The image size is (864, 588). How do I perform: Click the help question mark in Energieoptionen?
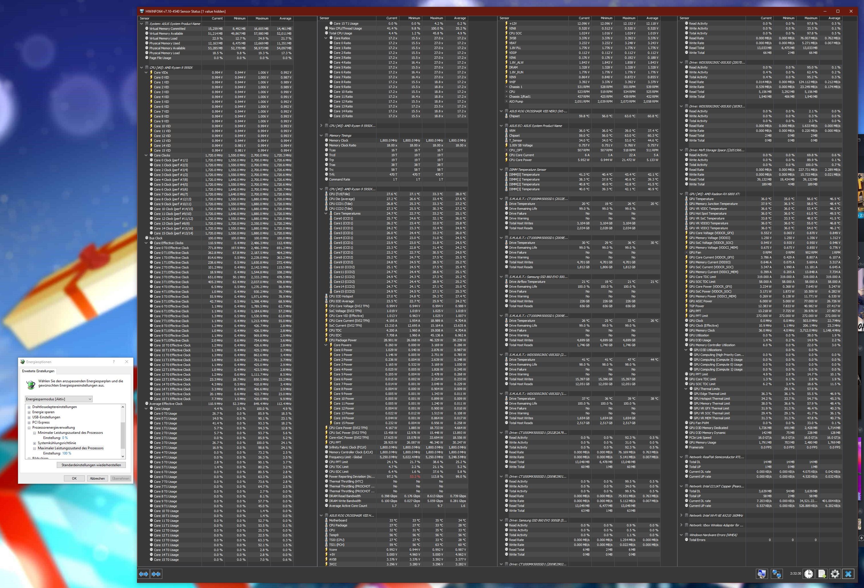114,362
